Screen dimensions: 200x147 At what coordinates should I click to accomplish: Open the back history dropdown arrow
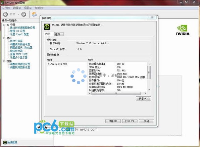[x=18, y=14]
